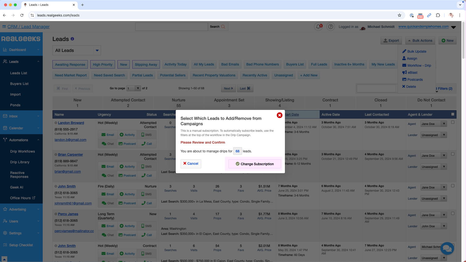Open the chat bubble widget
This screenshot has height=262, width=466.
tap(447, 248)
